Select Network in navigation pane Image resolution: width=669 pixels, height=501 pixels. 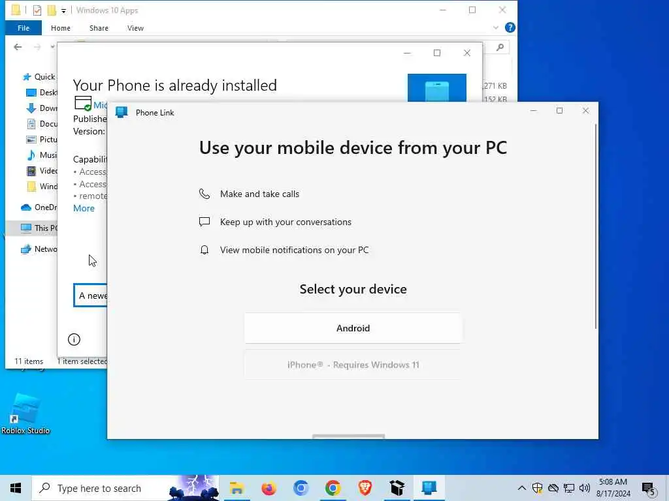(39, 249)
